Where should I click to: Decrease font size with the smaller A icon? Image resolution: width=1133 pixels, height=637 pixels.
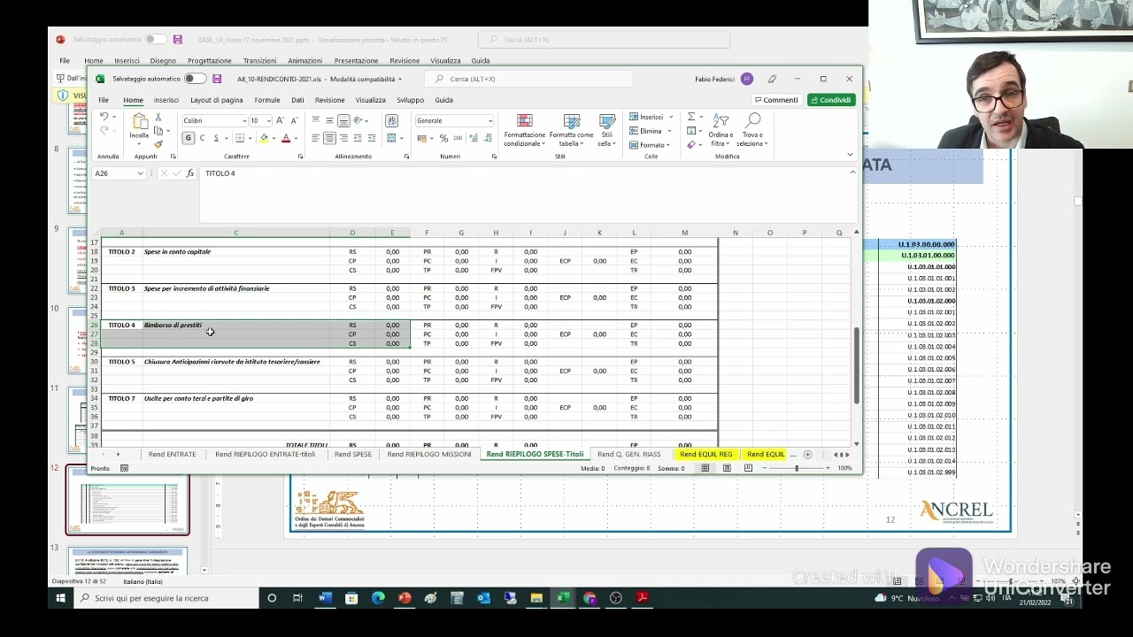point(294,120)
